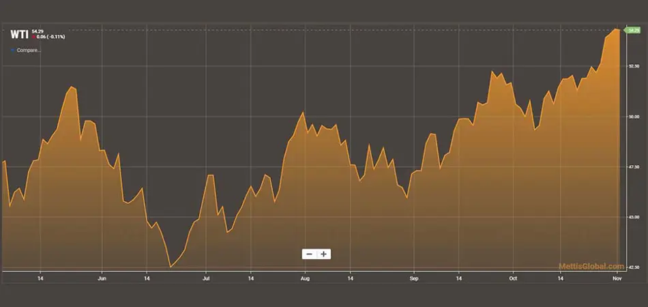Open the Compare... symbol dropdown
Viewport: 648px width, 307px height.
tap(28, 50)
